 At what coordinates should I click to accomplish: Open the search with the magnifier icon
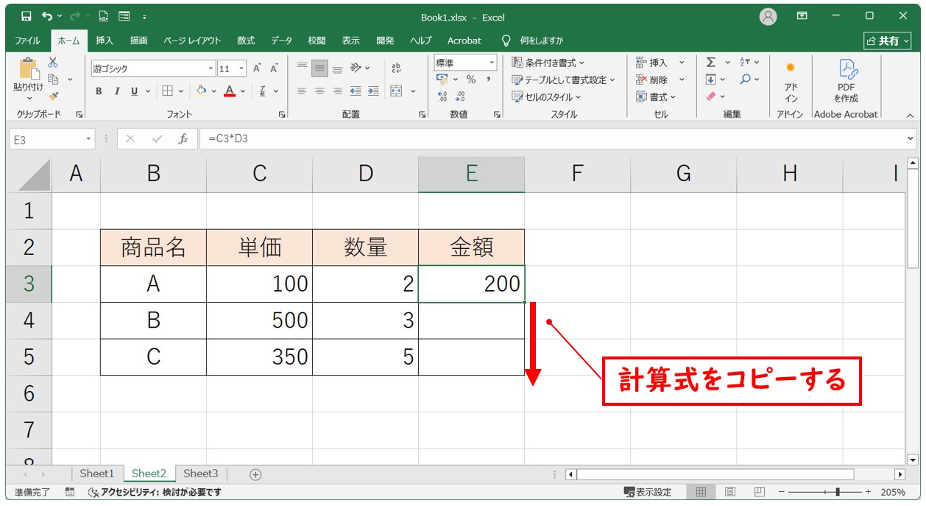point(745,80)
